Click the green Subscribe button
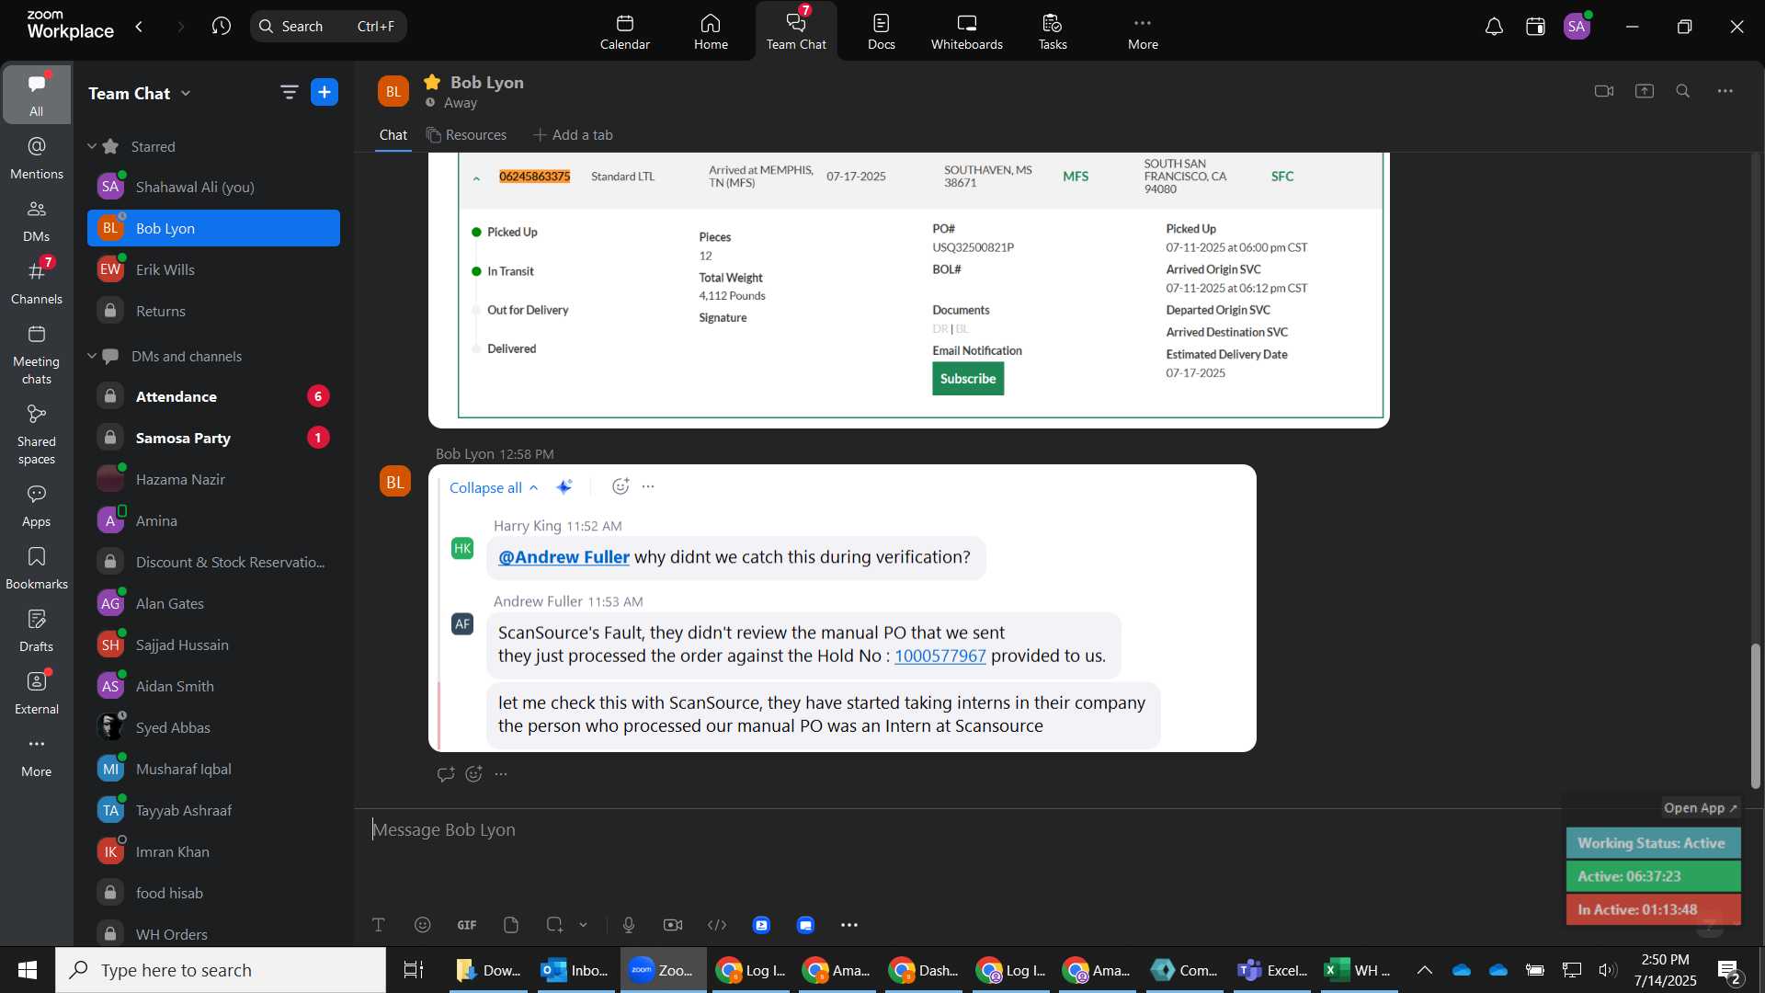Viewport: 1765px width, 993px height. point(968,379)
